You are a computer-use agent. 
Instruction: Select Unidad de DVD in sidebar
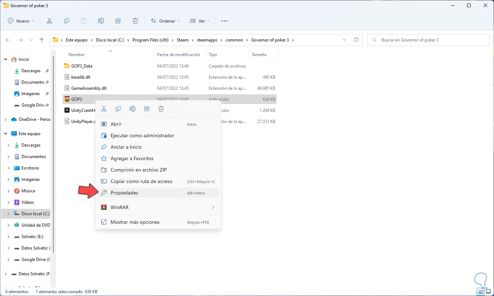click(x=35, y=225)
